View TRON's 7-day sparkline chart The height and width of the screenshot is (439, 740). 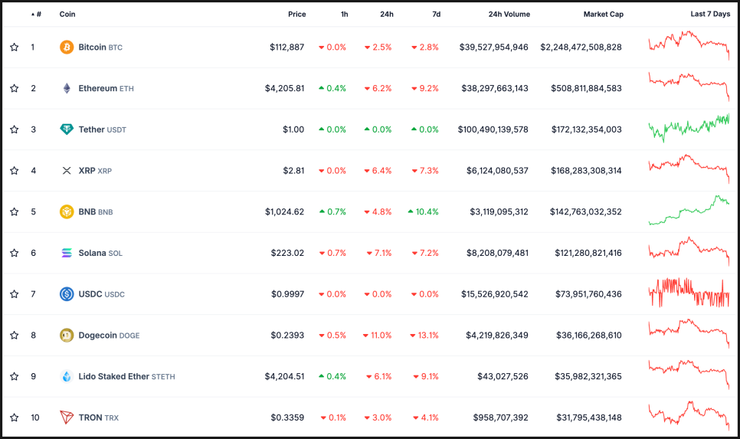pos(689,415)
